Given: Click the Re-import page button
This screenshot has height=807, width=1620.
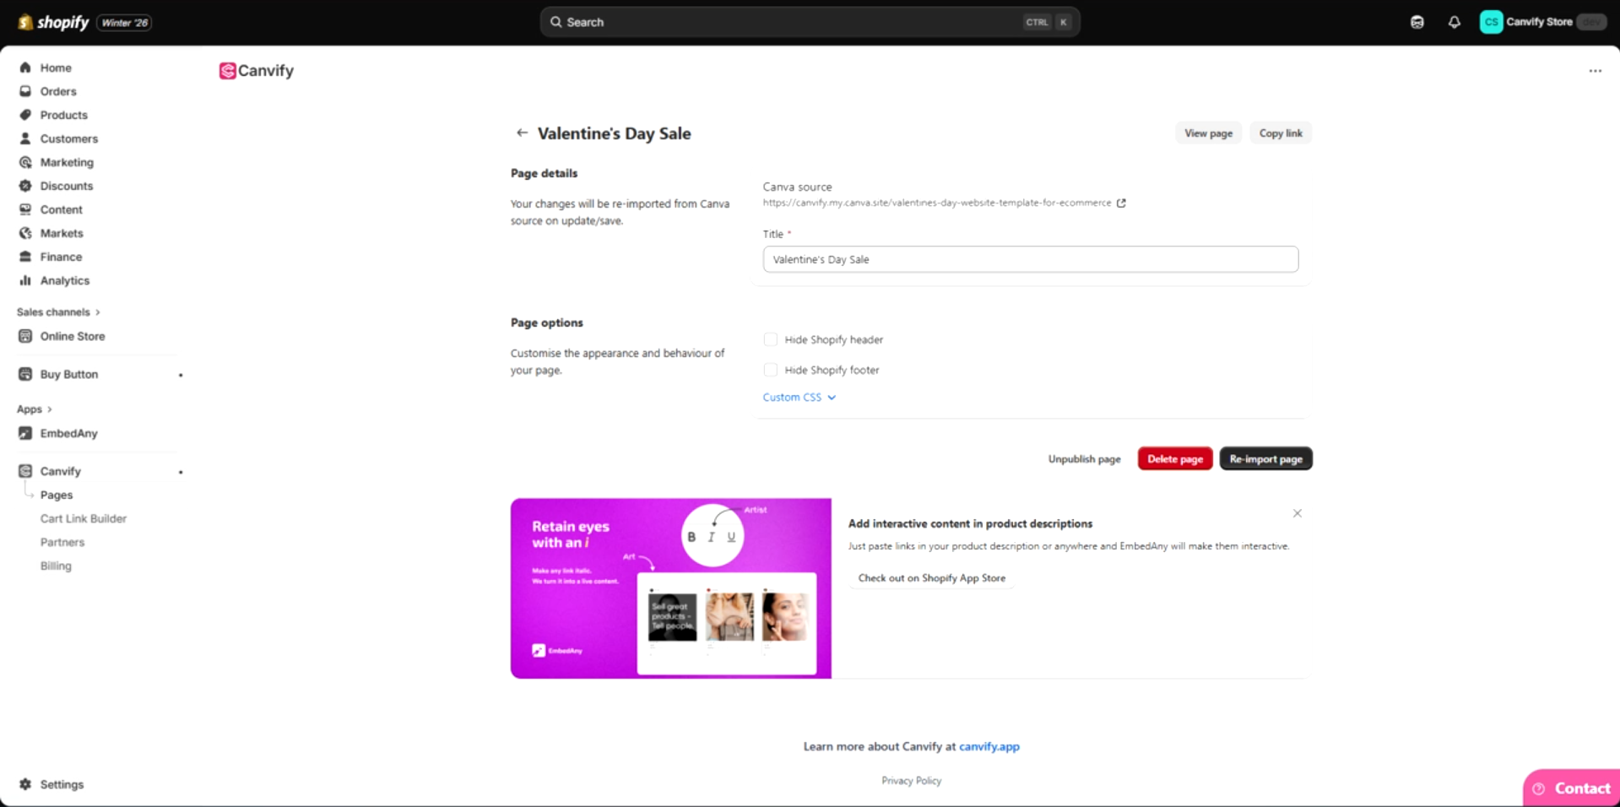Looking at the screenshot, I should tap(1265, 458).
